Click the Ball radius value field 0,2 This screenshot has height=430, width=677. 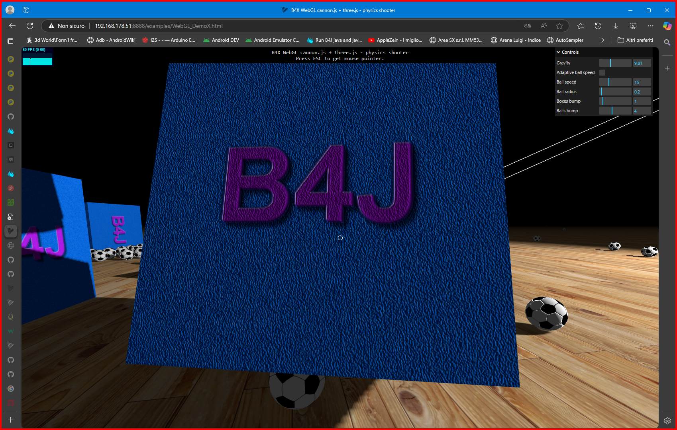642,91
